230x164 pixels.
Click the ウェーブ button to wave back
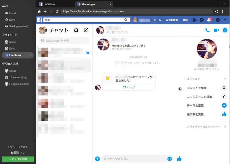129,87
